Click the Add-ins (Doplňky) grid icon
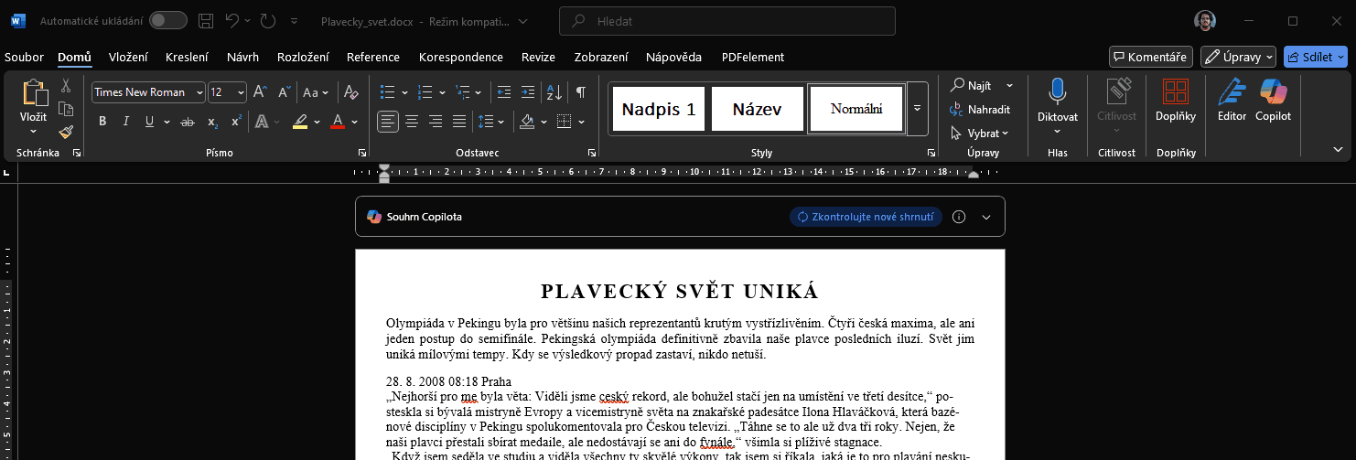1356x460 pixels. click(x=1175, y=91)
